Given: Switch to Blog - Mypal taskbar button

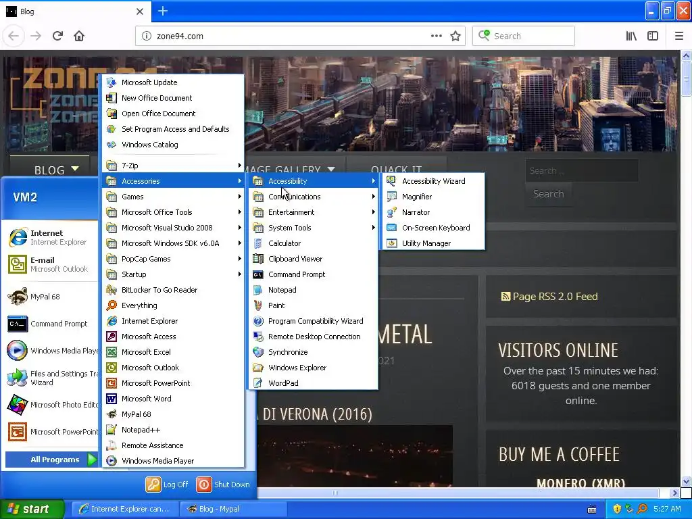Looking at the screenshot, I should pyautogui.click(x=234, y=509).
